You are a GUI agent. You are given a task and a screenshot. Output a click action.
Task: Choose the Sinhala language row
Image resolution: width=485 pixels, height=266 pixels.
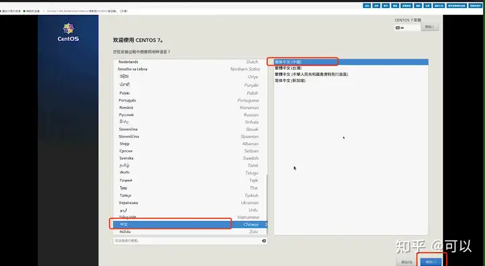(189, 122)
